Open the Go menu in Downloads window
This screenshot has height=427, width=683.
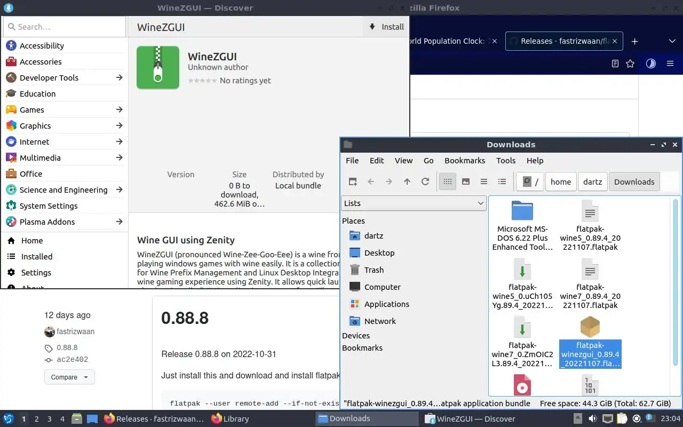pos(428,160)
